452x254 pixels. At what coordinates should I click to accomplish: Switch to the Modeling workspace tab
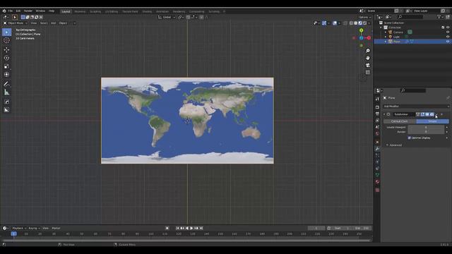[80, 11]
